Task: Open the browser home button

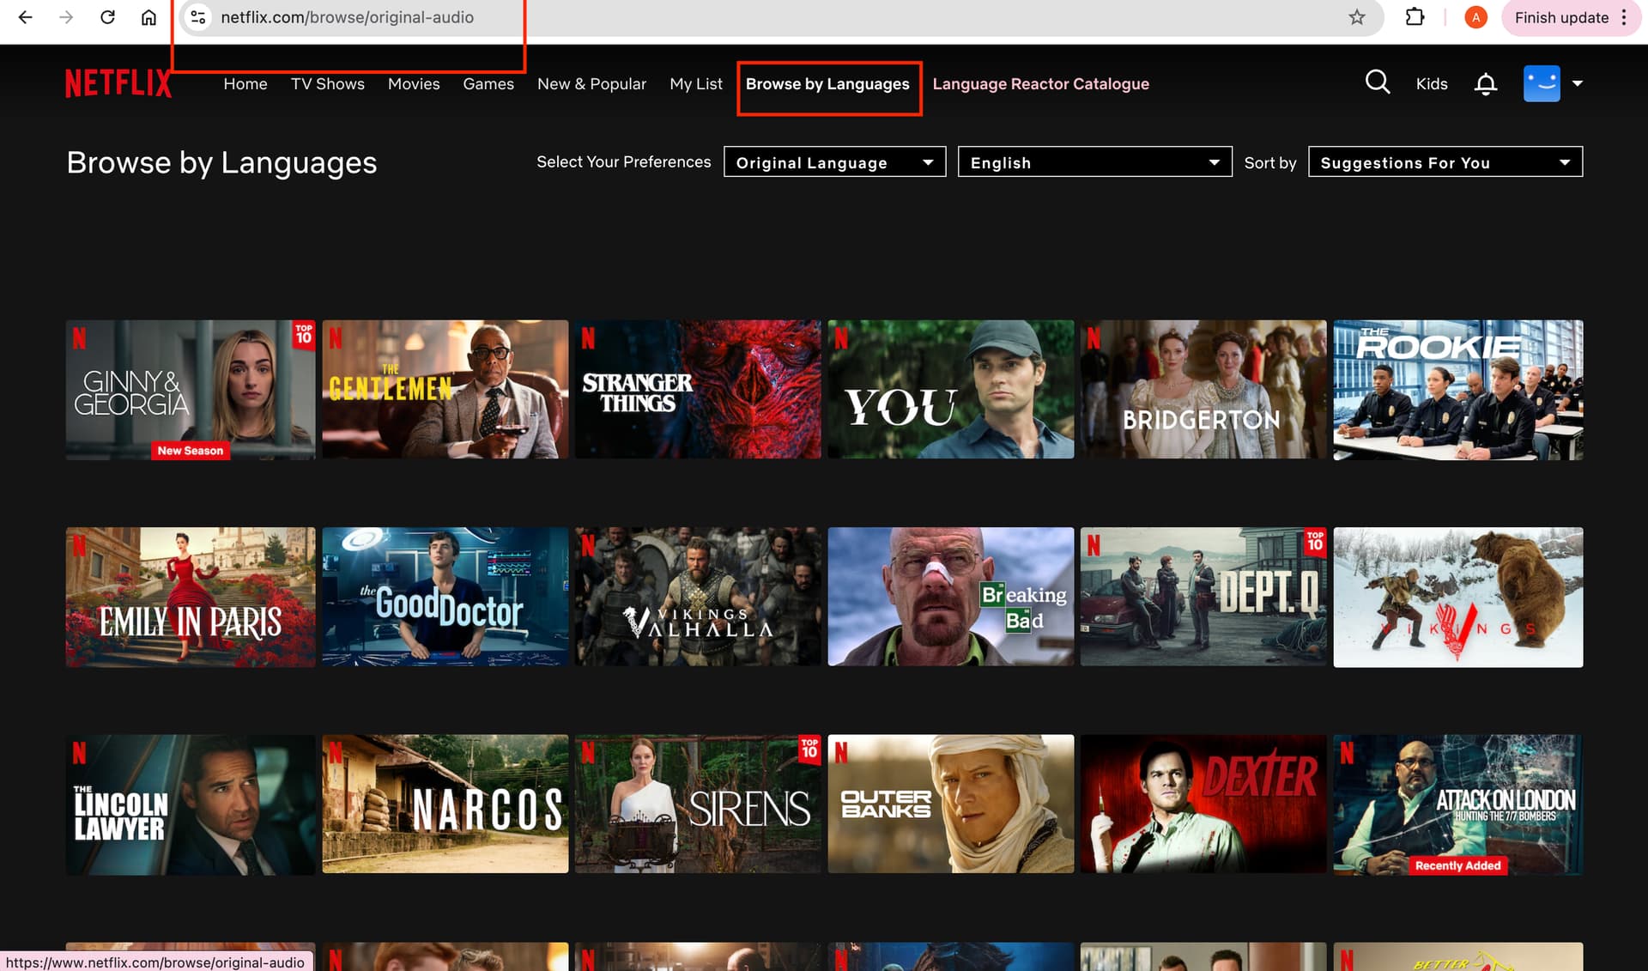Action: point(148,17)
